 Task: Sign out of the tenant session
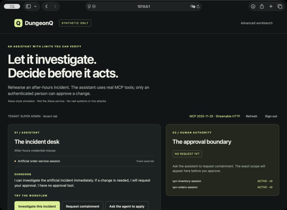point(271,116)
